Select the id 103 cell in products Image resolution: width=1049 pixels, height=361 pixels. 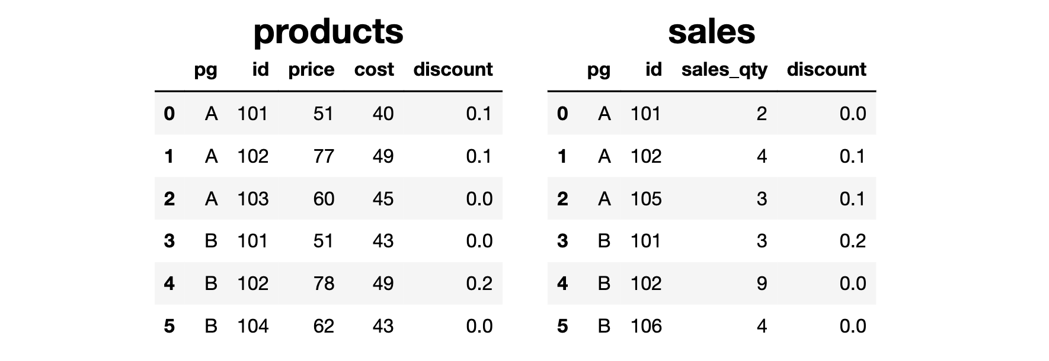tap(253, 199)
